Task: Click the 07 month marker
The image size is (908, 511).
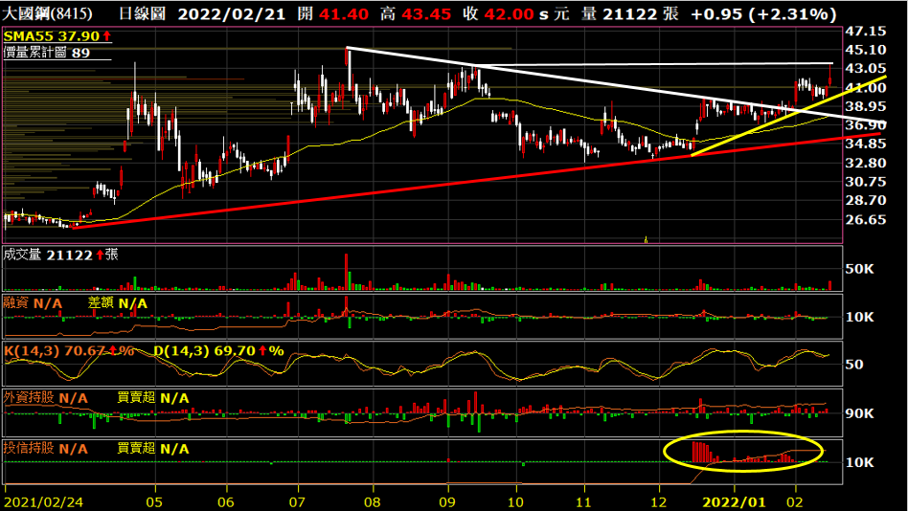Action: [x=298, y=502]
